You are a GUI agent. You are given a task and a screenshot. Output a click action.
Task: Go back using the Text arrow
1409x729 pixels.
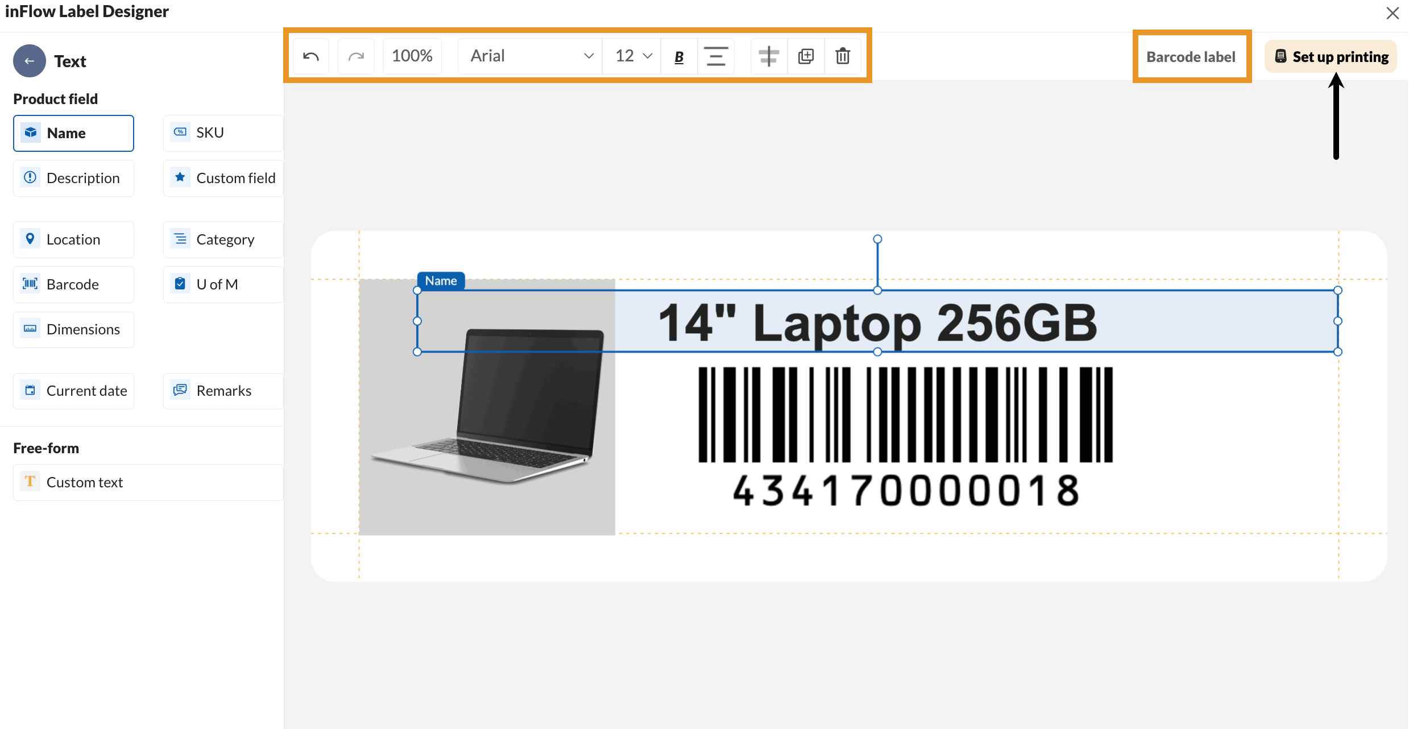click(x=30, y=61)
